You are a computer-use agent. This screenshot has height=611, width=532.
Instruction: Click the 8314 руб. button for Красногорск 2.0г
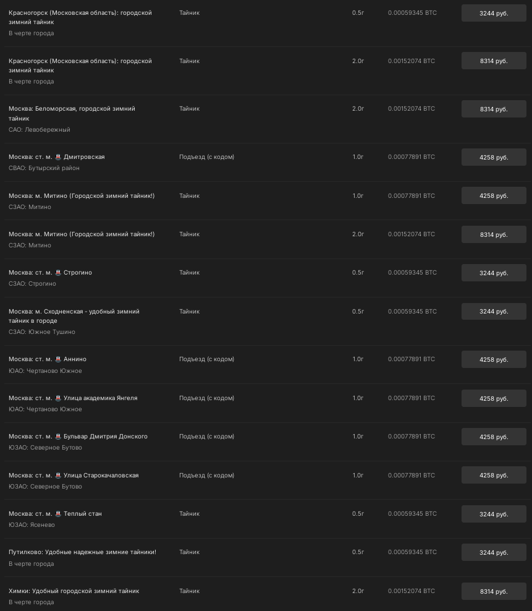(x=493, y=61)
